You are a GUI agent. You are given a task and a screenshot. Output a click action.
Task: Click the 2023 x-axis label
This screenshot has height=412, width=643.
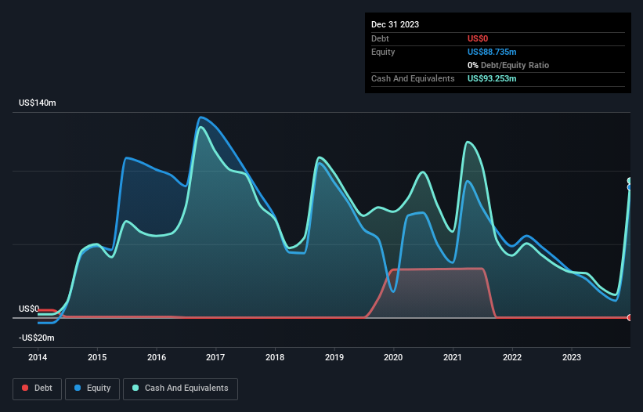(x=572, y=357)
